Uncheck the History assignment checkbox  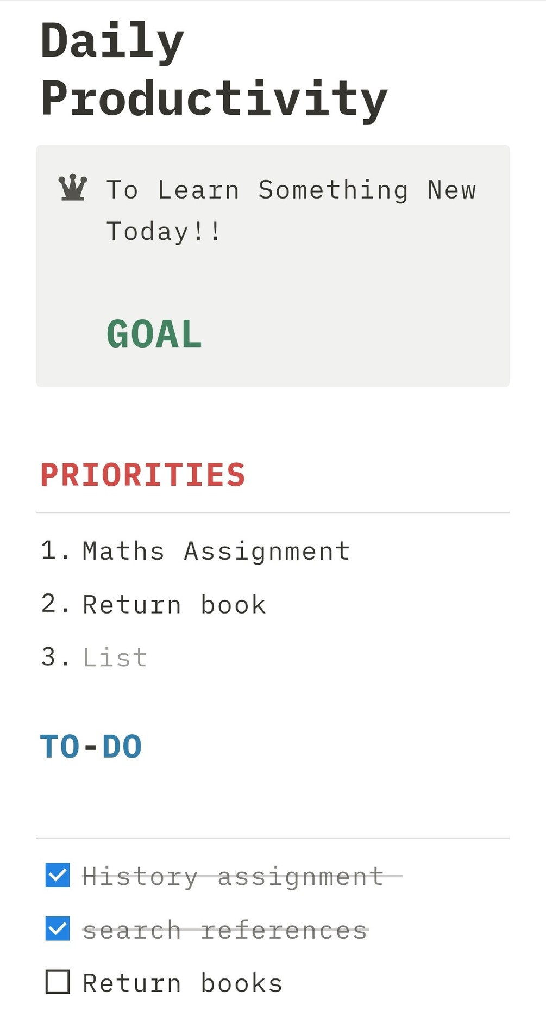tap(58, 875)
